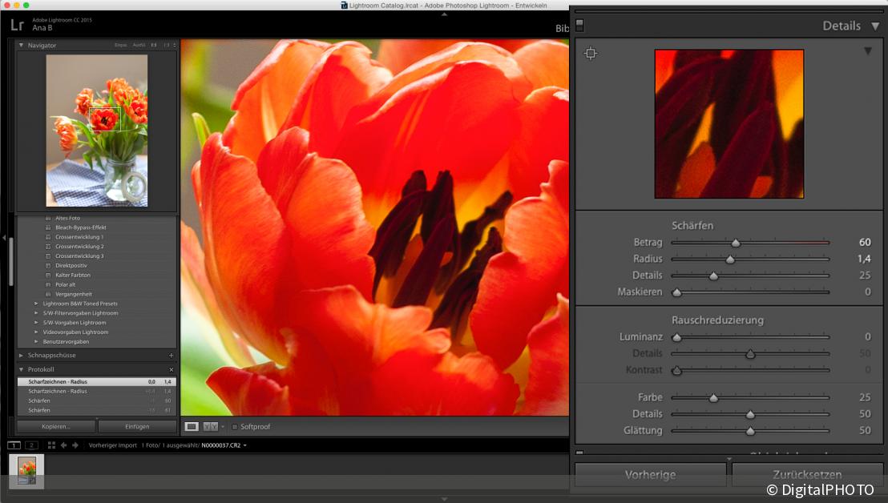Add a new snapshot with the plus icon
This screenshot has height=503, width=888.
pos(171,356)
